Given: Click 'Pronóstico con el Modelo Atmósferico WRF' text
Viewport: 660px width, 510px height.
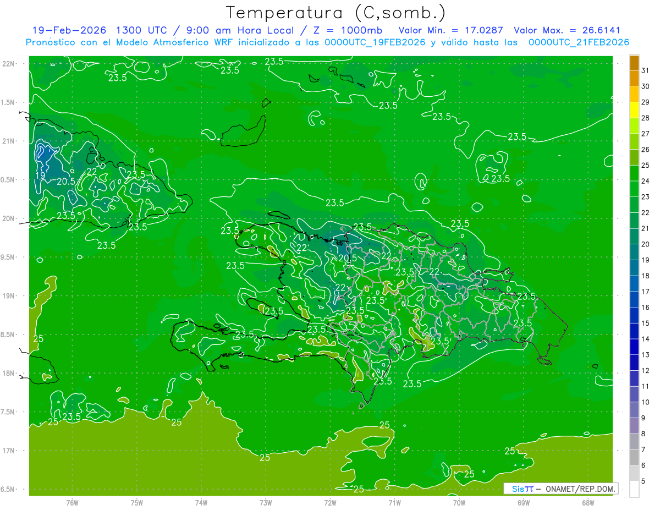Looking at the screenshot, I should 129,42.
